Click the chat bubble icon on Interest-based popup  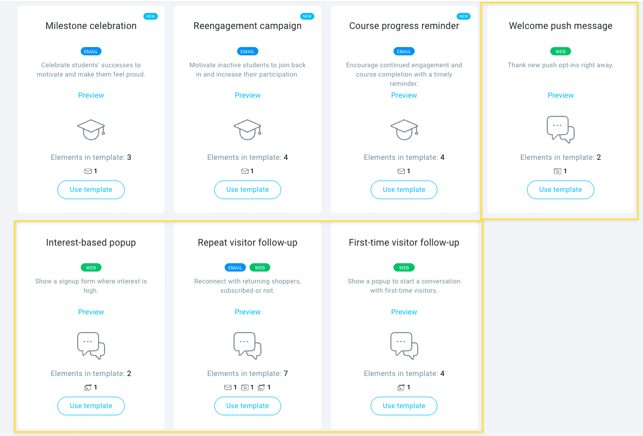coord(91,345)
